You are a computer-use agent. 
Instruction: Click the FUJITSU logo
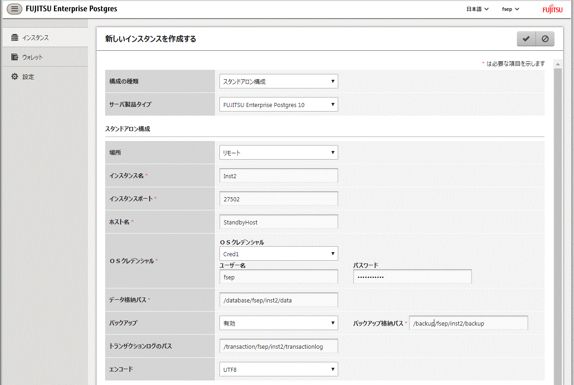[x=552, y=9]
